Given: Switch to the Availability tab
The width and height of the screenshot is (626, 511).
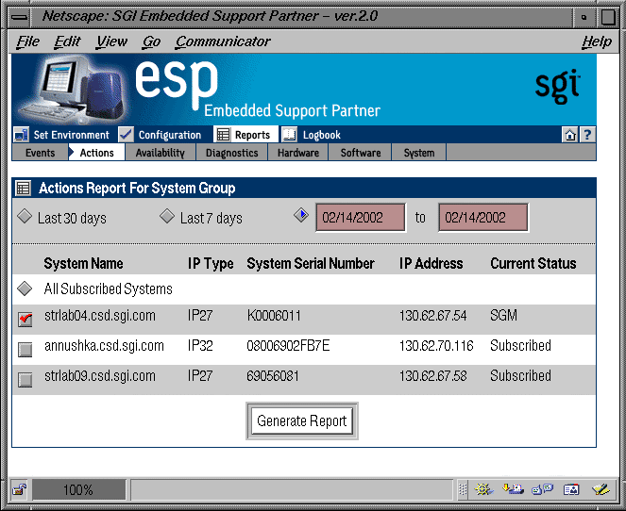Looking at the screenshot, I should click(161, 153).
